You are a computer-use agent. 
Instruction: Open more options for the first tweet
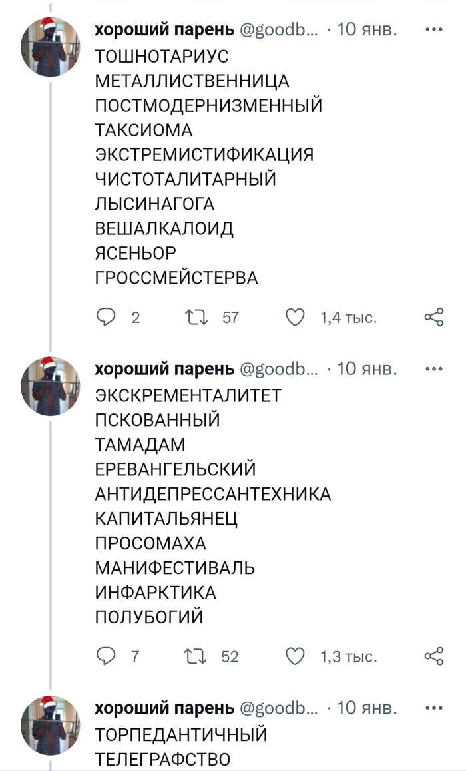pos(433,30)
